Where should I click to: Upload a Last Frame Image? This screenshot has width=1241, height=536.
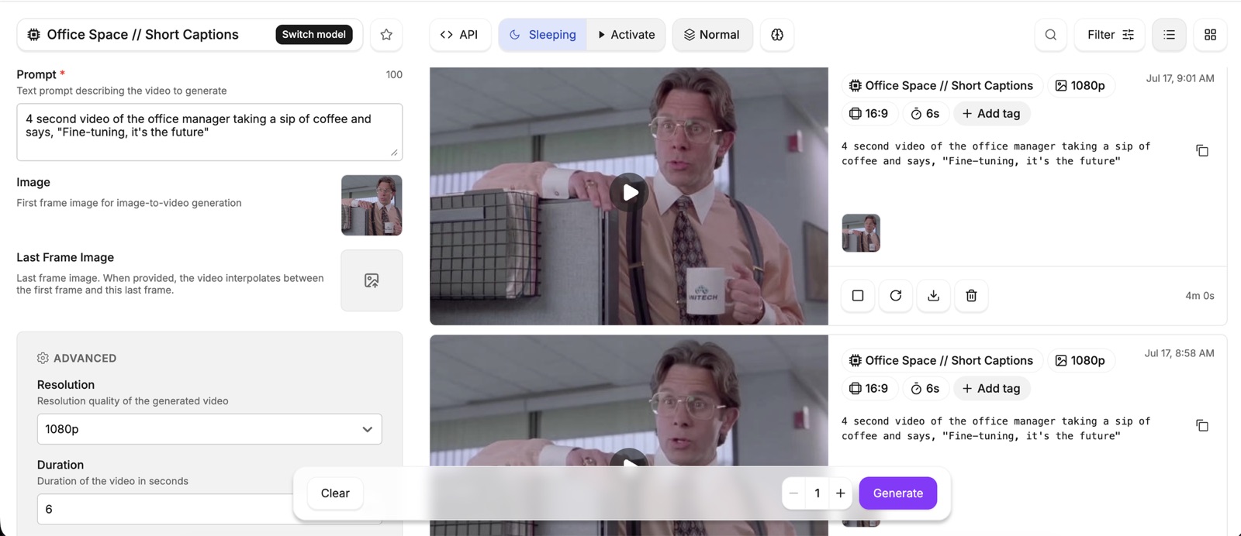tap(372, 280)
